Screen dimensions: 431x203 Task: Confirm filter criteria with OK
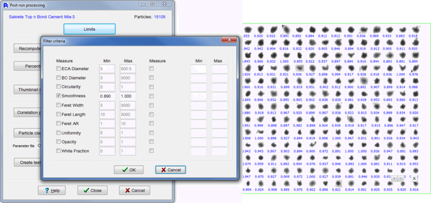pos(129,170)
